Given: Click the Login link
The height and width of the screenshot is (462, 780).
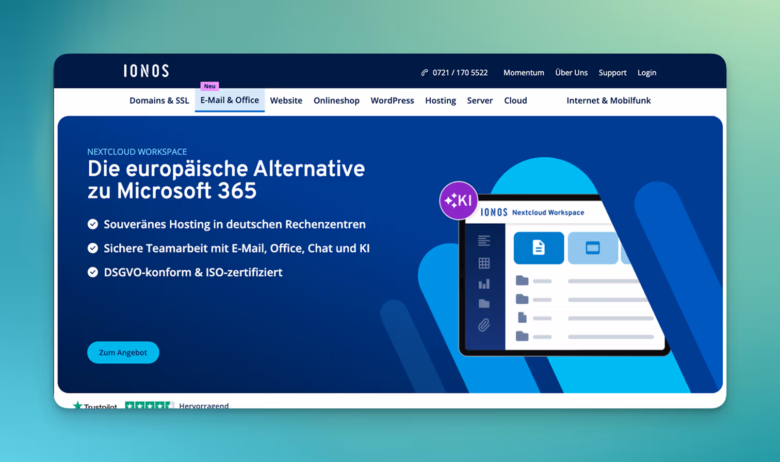Looking at the screenshot, I should click(647, 73).
